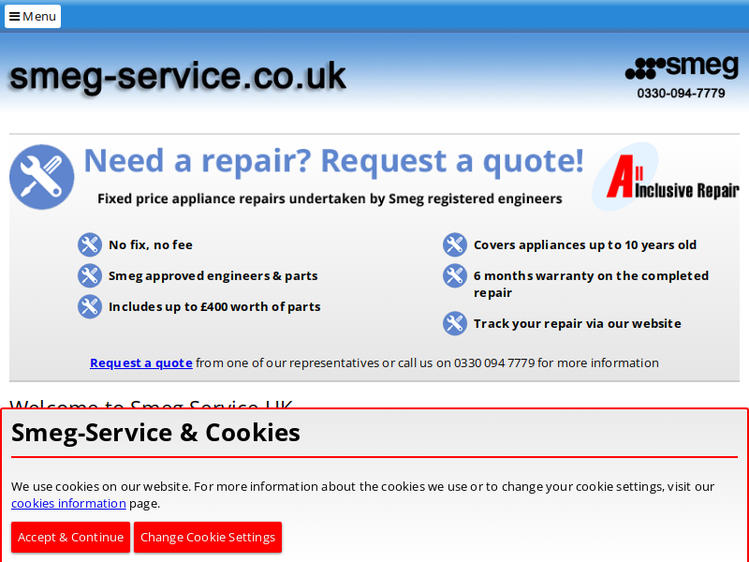Click the tools icon beside No fix, no fee
749x562 pixels.
pos(90,244)
